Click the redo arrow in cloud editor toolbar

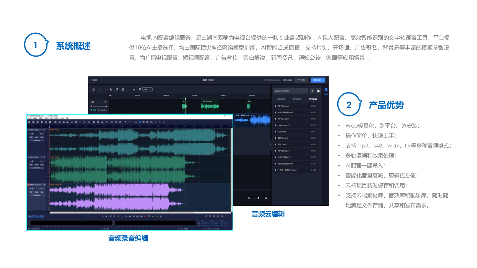(100, 89)
